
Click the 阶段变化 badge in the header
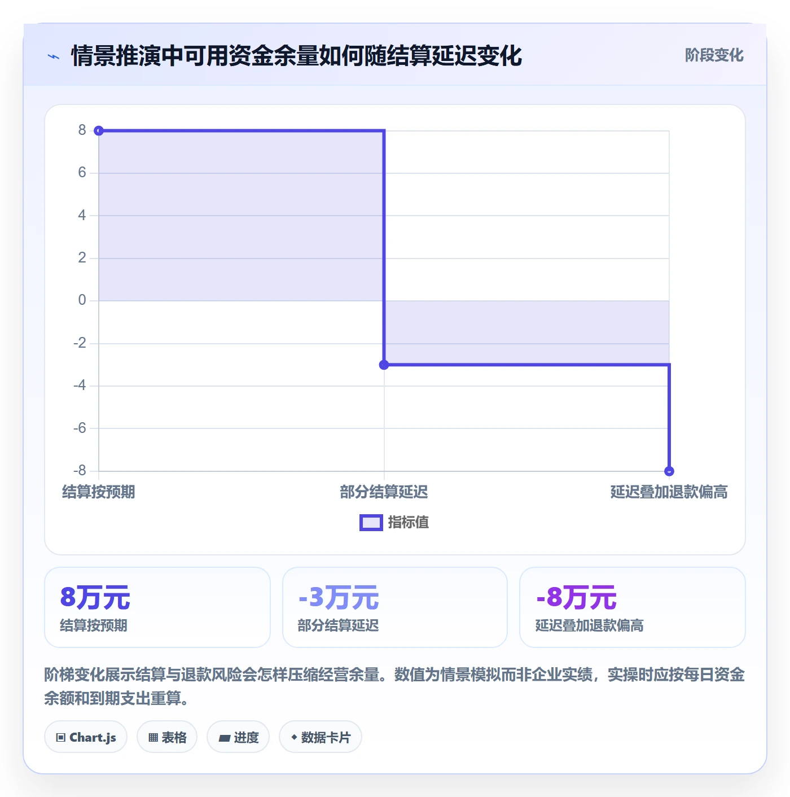[x=714, y=55]
